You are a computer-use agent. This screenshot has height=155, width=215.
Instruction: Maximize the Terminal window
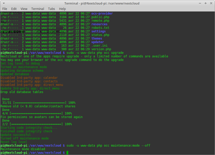click(x=206, y=3)
